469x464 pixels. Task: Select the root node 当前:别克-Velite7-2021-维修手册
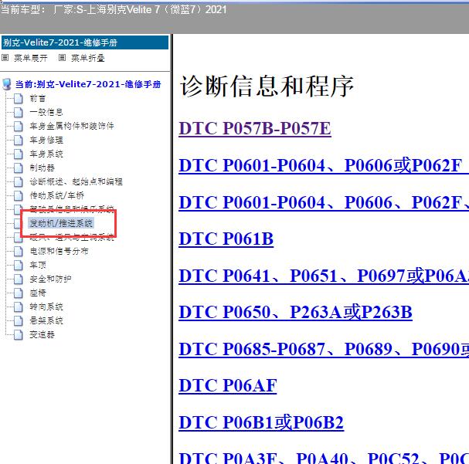tap(88, 84)
